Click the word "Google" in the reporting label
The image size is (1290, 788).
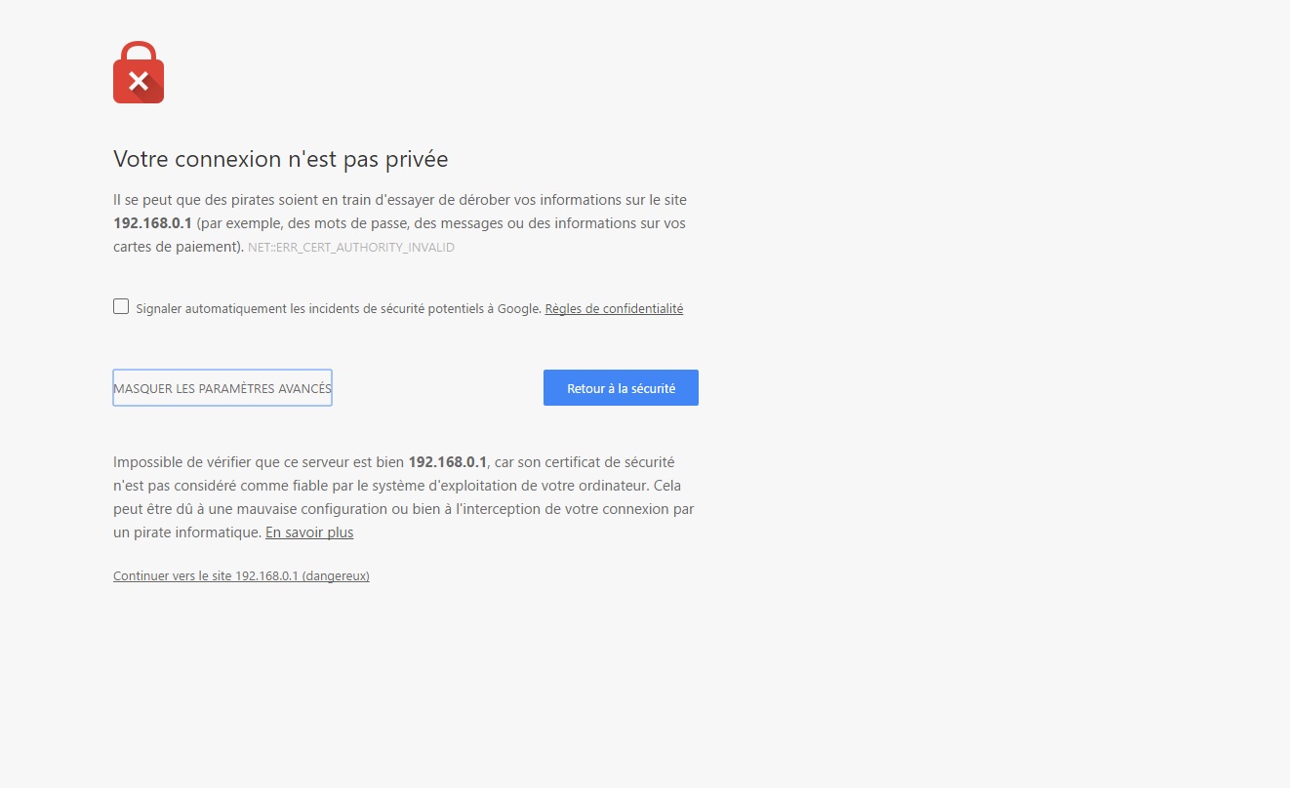click(518, 309)
